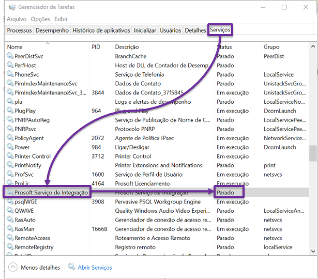
Task: Click the Printer Control service gear icon
Action: pos(10,156)
